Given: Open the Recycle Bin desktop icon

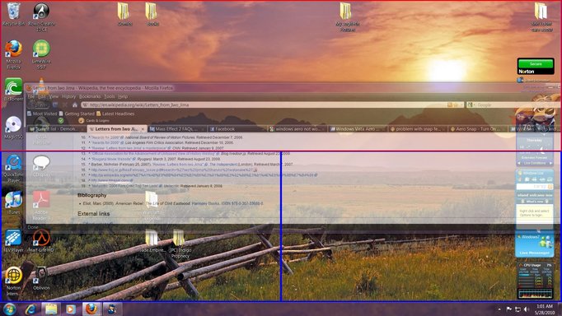Looking at the screenshot, I should (14, 14).
